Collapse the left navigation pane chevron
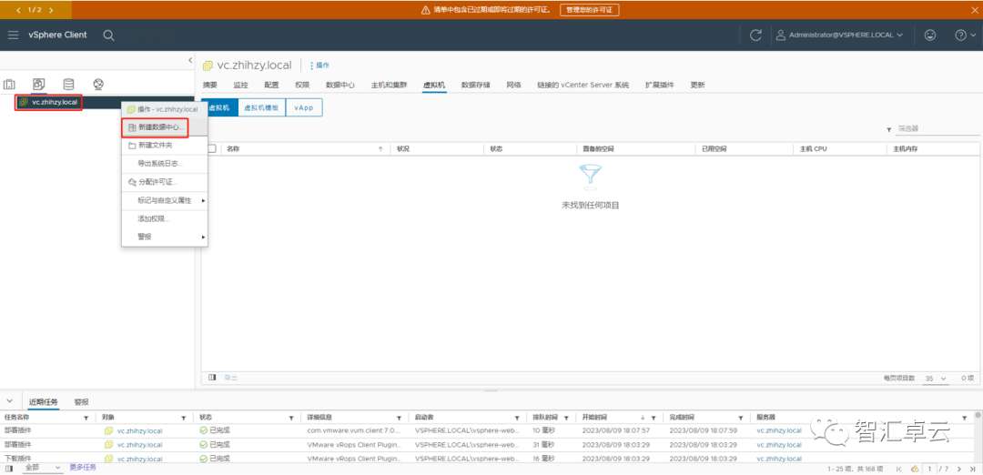The width and height of the screenshot is (983, 475). pyautogui.click(x=190, y=60)
